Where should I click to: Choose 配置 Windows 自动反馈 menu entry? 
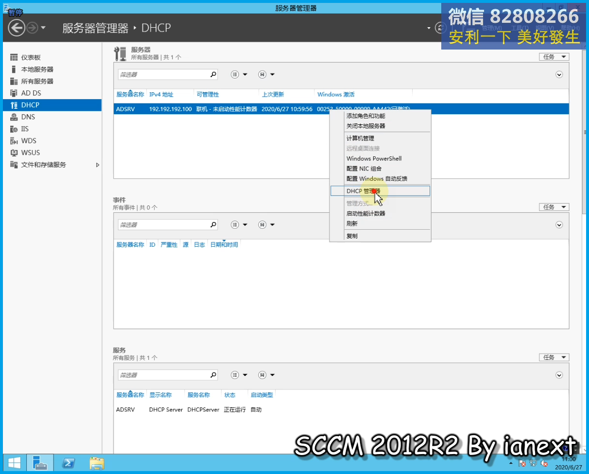pyautogui.click(x=377, y=179)
